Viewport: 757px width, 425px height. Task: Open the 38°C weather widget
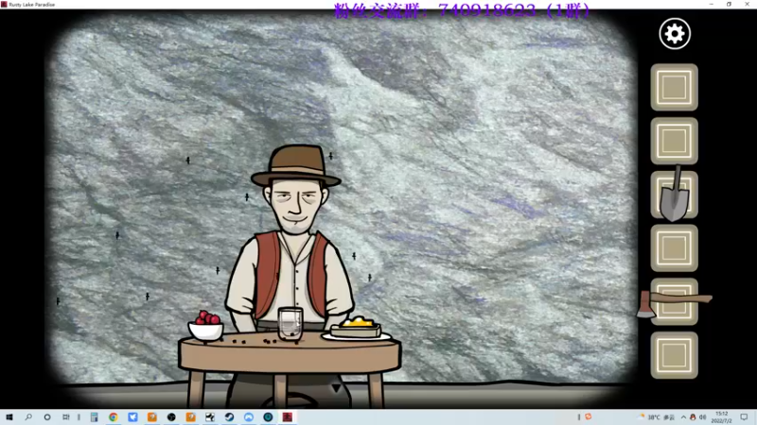pyautogui.click(x=657, y=417)
